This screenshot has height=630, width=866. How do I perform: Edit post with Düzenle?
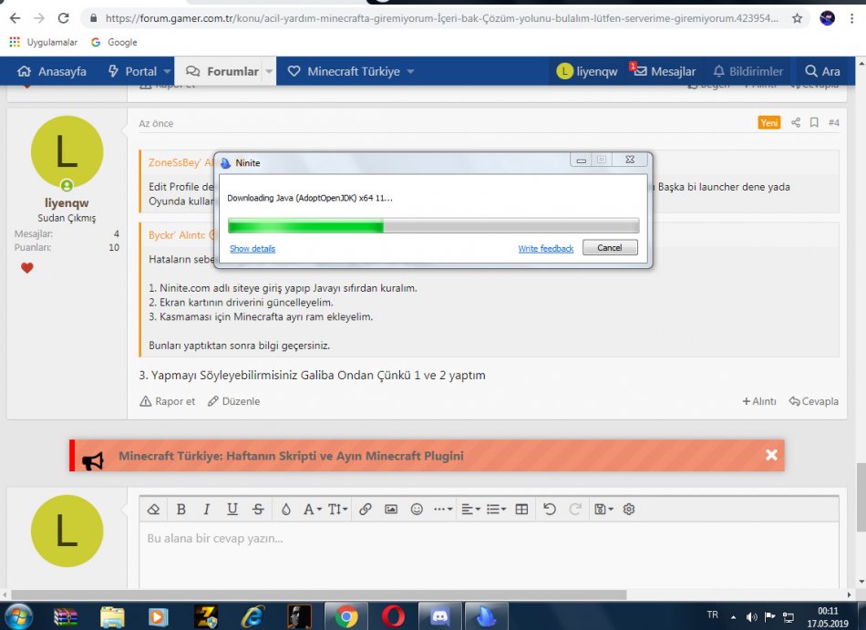[233, 401]
